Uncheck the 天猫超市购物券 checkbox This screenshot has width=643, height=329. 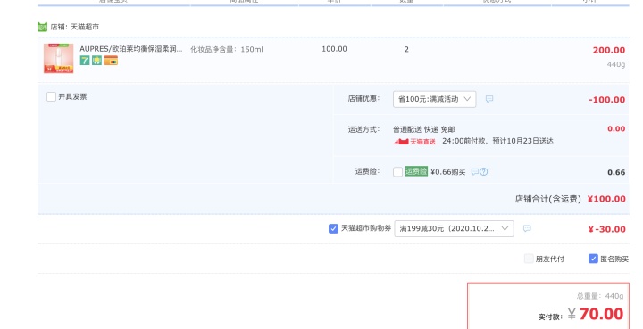(333, 229)
